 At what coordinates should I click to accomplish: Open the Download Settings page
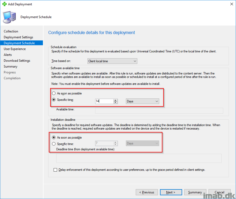[17, 61]
